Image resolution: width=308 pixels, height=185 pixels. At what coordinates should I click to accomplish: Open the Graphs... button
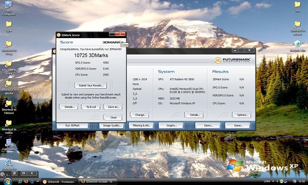(171, 126)
